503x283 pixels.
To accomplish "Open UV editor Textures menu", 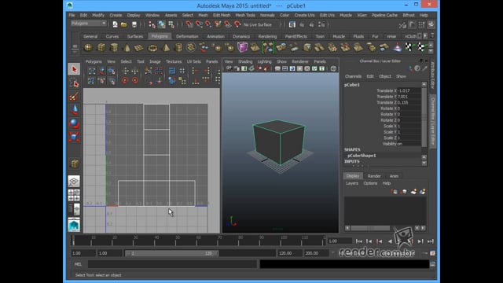I will point(174,61).
